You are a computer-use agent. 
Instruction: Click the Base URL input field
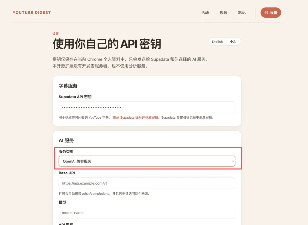tap(147, 183)
